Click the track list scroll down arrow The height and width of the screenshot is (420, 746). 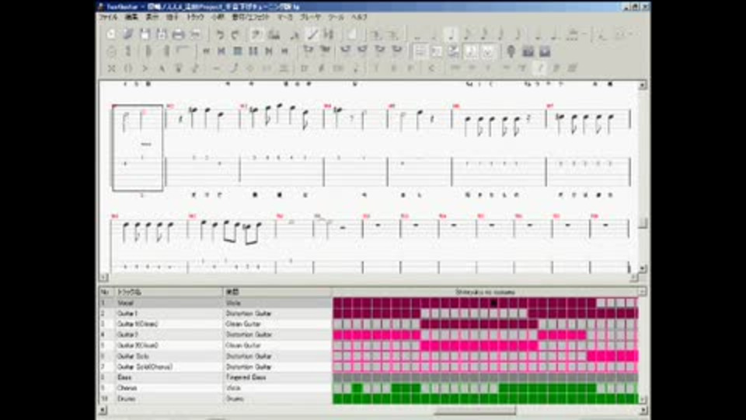click(643, 400)
